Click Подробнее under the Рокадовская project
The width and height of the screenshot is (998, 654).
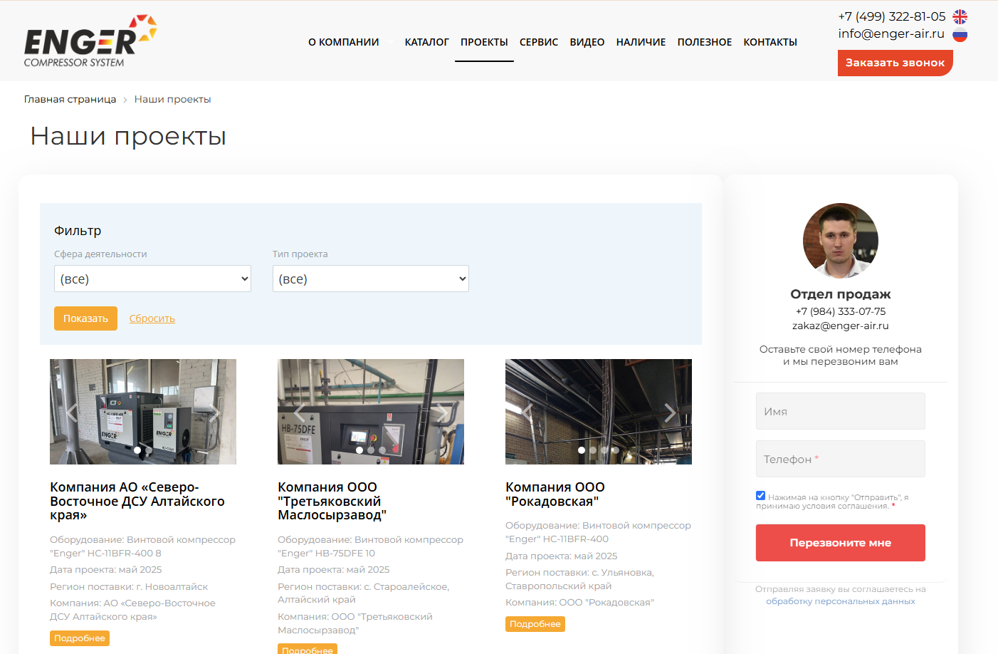[x=535, y=624]
